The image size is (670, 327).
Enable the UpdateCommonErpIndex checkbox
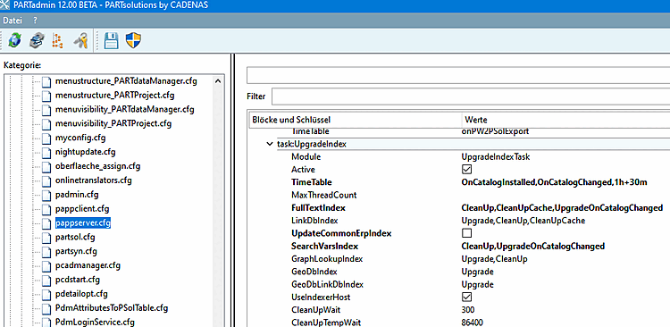pyautogui.click(x=466, y=233)
